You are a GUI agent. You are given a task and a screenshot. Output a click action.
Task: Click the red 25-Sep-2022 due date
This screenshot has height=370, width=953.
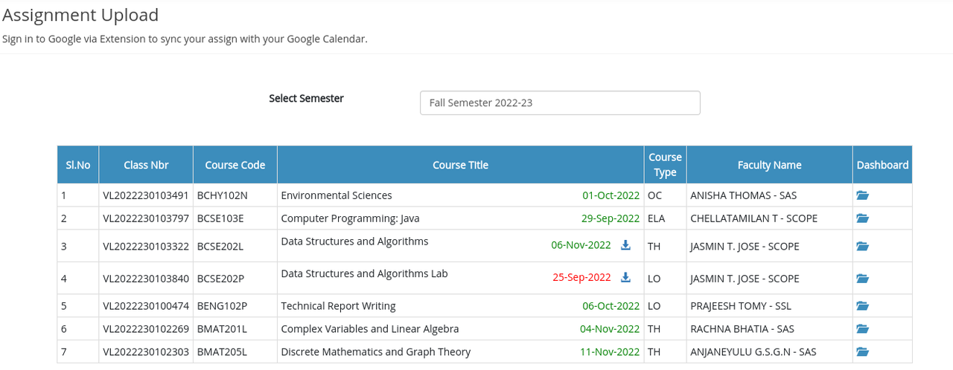pyautogui.click(x=581, y=277)
